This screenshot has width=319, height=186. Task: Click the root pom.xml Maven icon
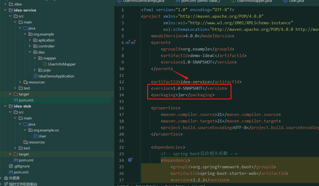11,172
